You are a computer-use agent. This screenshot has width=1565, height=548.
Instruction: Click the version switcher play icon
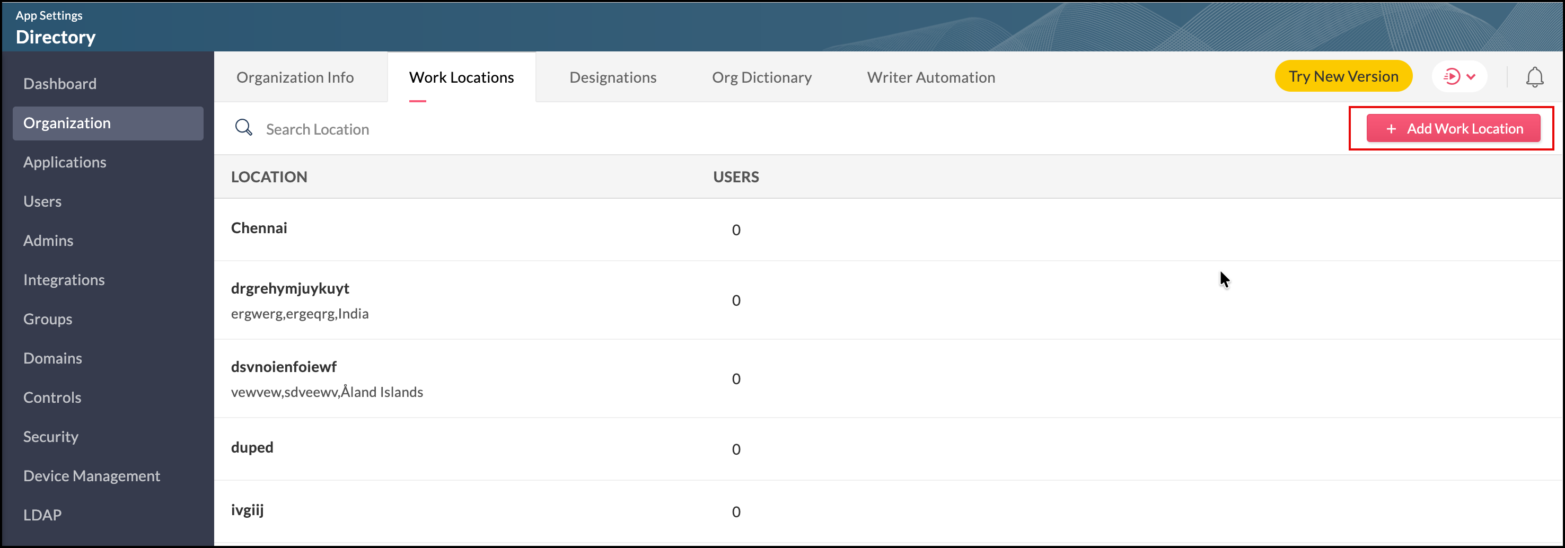coord(1452,77)
